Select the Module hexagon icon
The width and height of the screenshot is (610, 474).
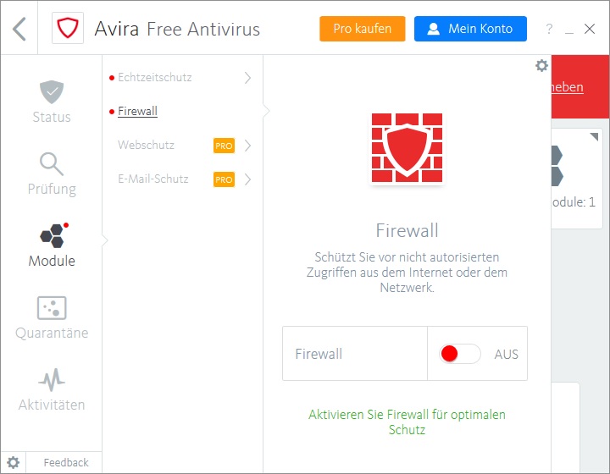(54, 235)
